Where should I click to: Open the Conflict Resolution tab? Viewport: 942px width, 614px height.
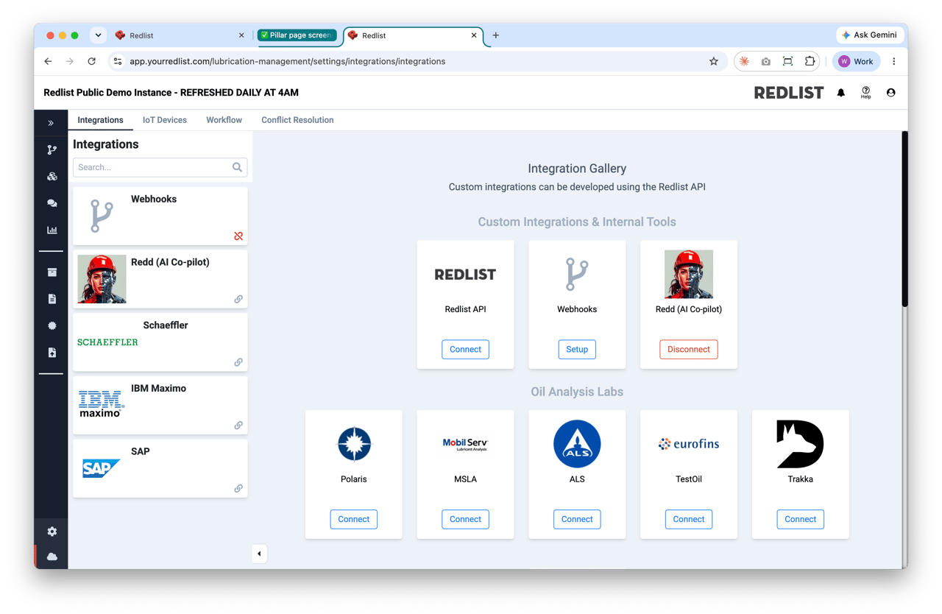pyautogui.click(x=297, y=120)
